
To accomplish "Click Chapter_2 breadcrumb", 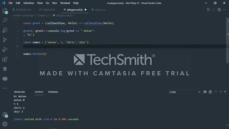I will pos(43,15).
